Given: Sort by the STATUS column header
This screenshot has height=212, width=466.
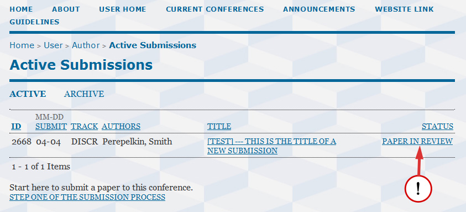Looking at the screenshot, I should (x=437, y=126).
